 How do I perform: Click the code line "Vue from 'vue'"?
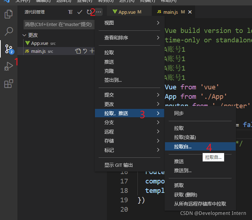click(192, 87)
